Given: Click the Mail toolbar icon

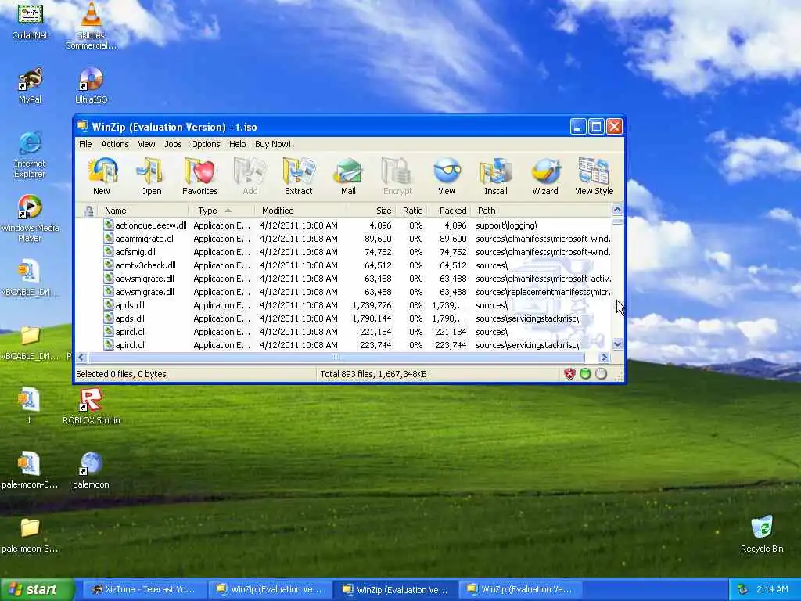Looking at the screenshot, I should pyautogui.click(x=348, y=177).
